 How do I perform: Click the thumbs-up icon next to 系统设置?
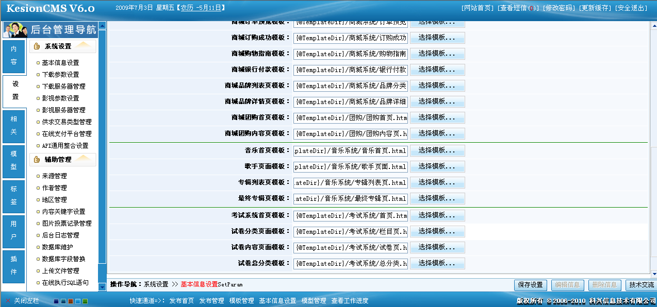point(36,46)
